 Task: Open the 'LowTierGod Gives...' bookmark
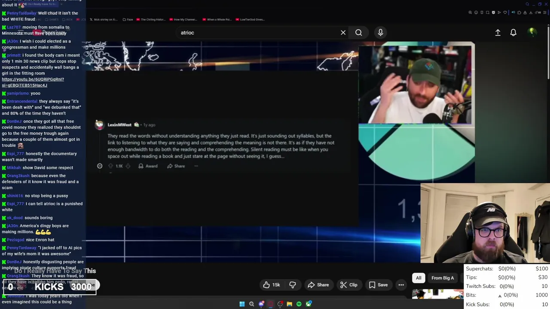250,19
